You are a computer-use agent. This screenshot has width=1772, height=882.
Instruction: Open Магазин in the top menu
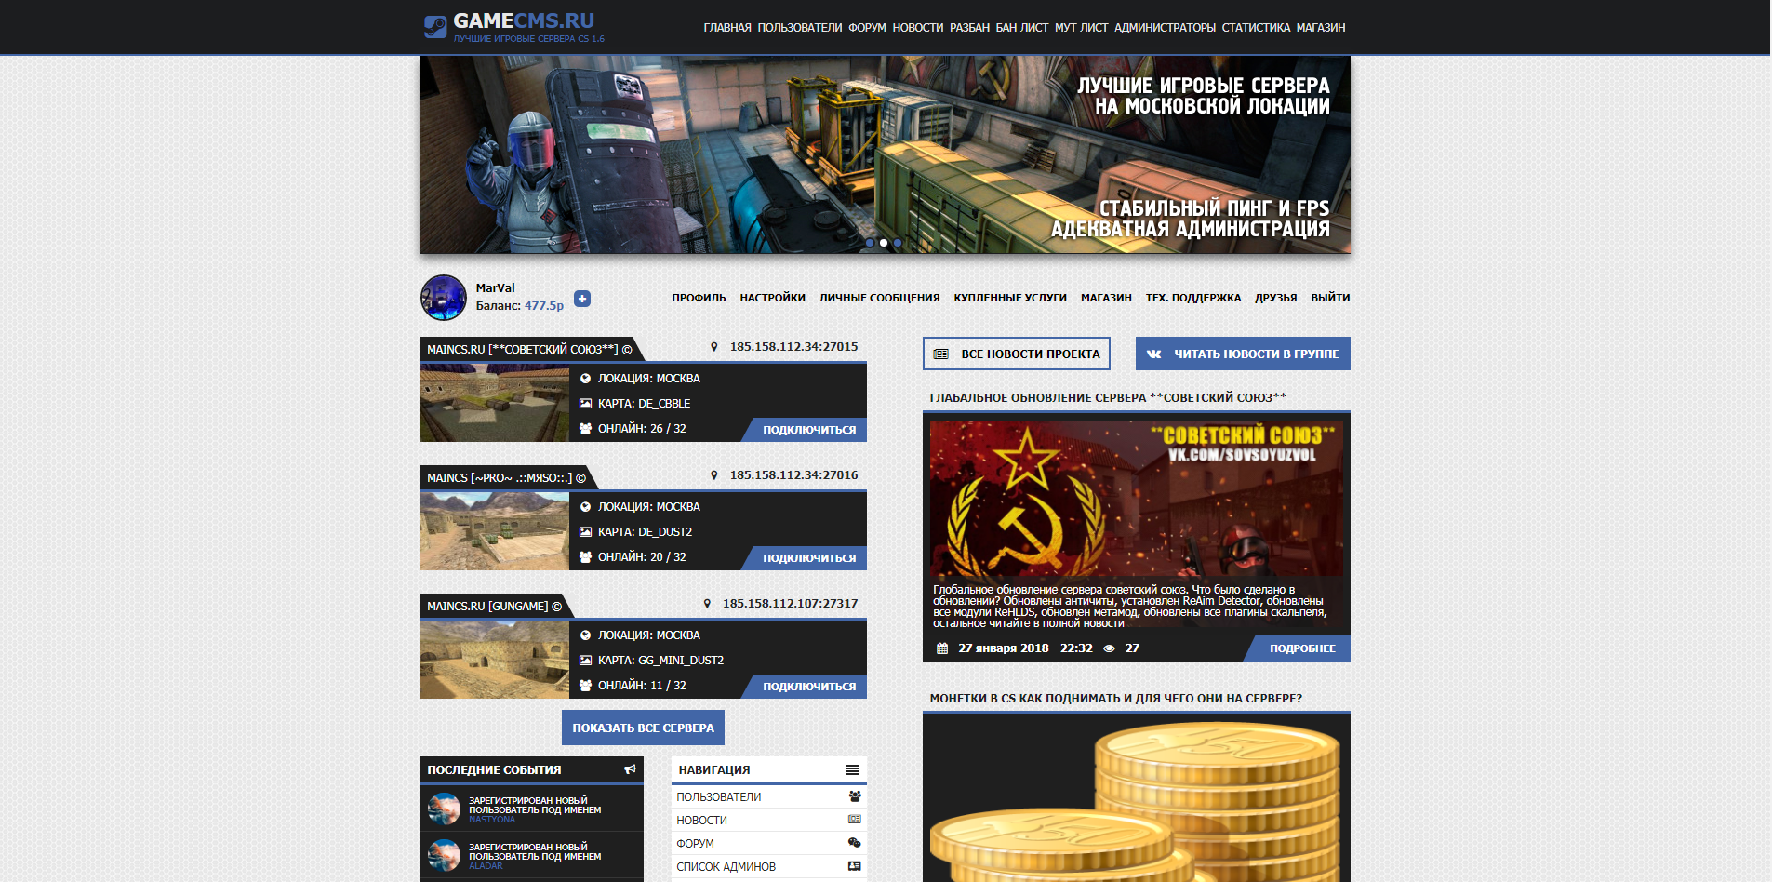pyautogui.click(x=1321, y=28)
